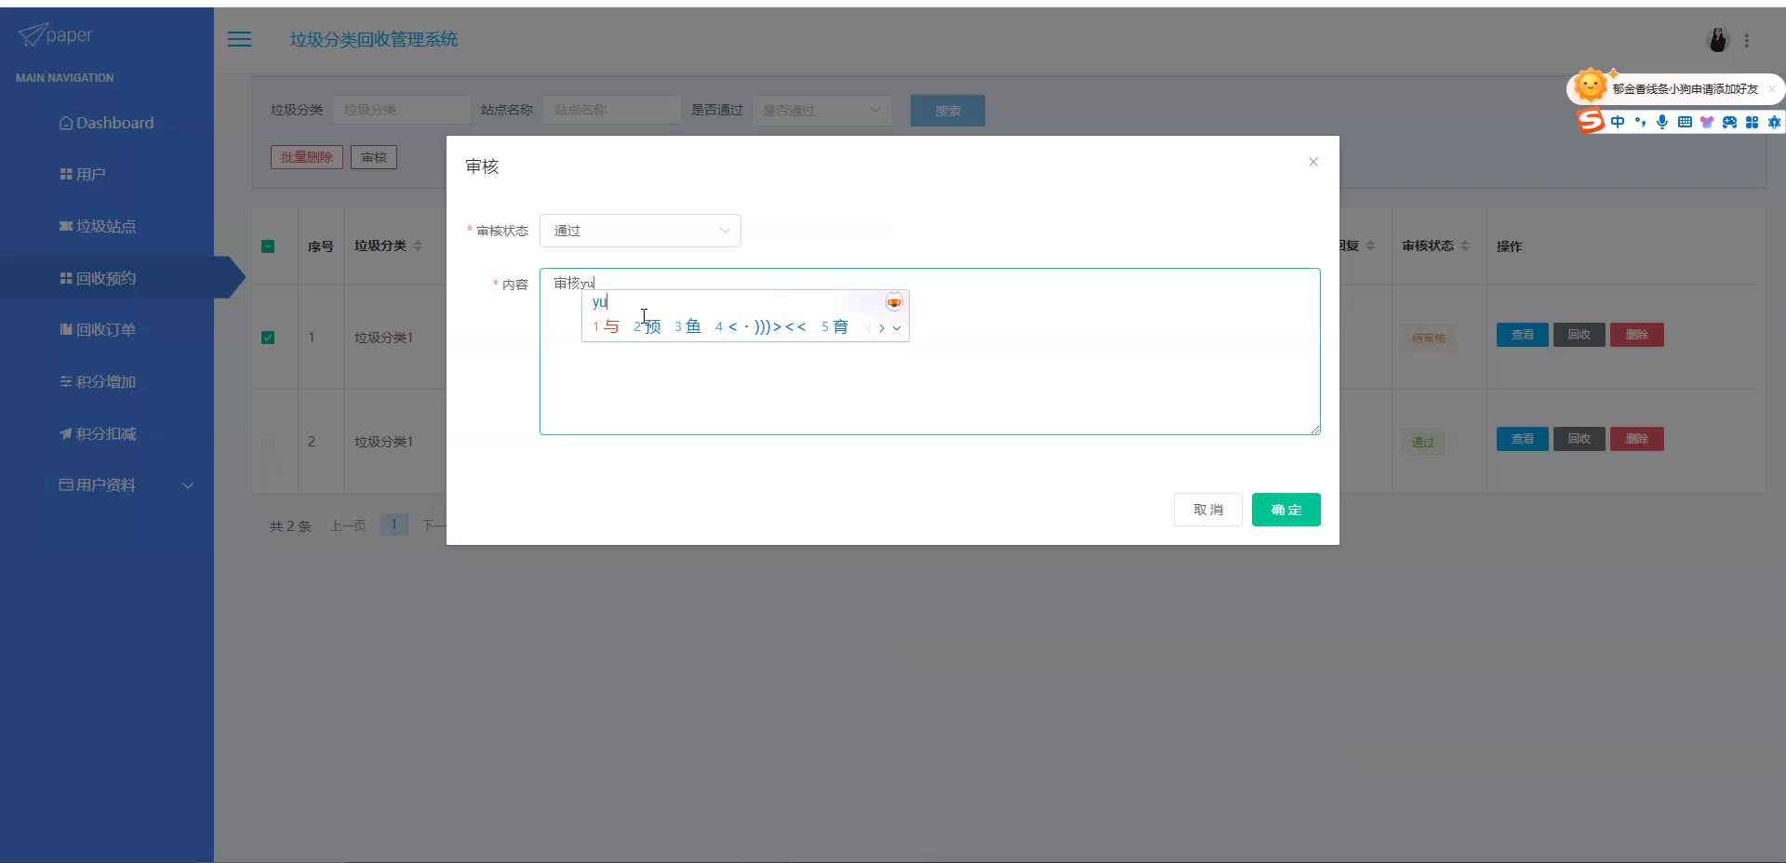Grab the textarea resize handle corner
The width and height of the screenshot is (1786, 863).
pos(1315,430)
